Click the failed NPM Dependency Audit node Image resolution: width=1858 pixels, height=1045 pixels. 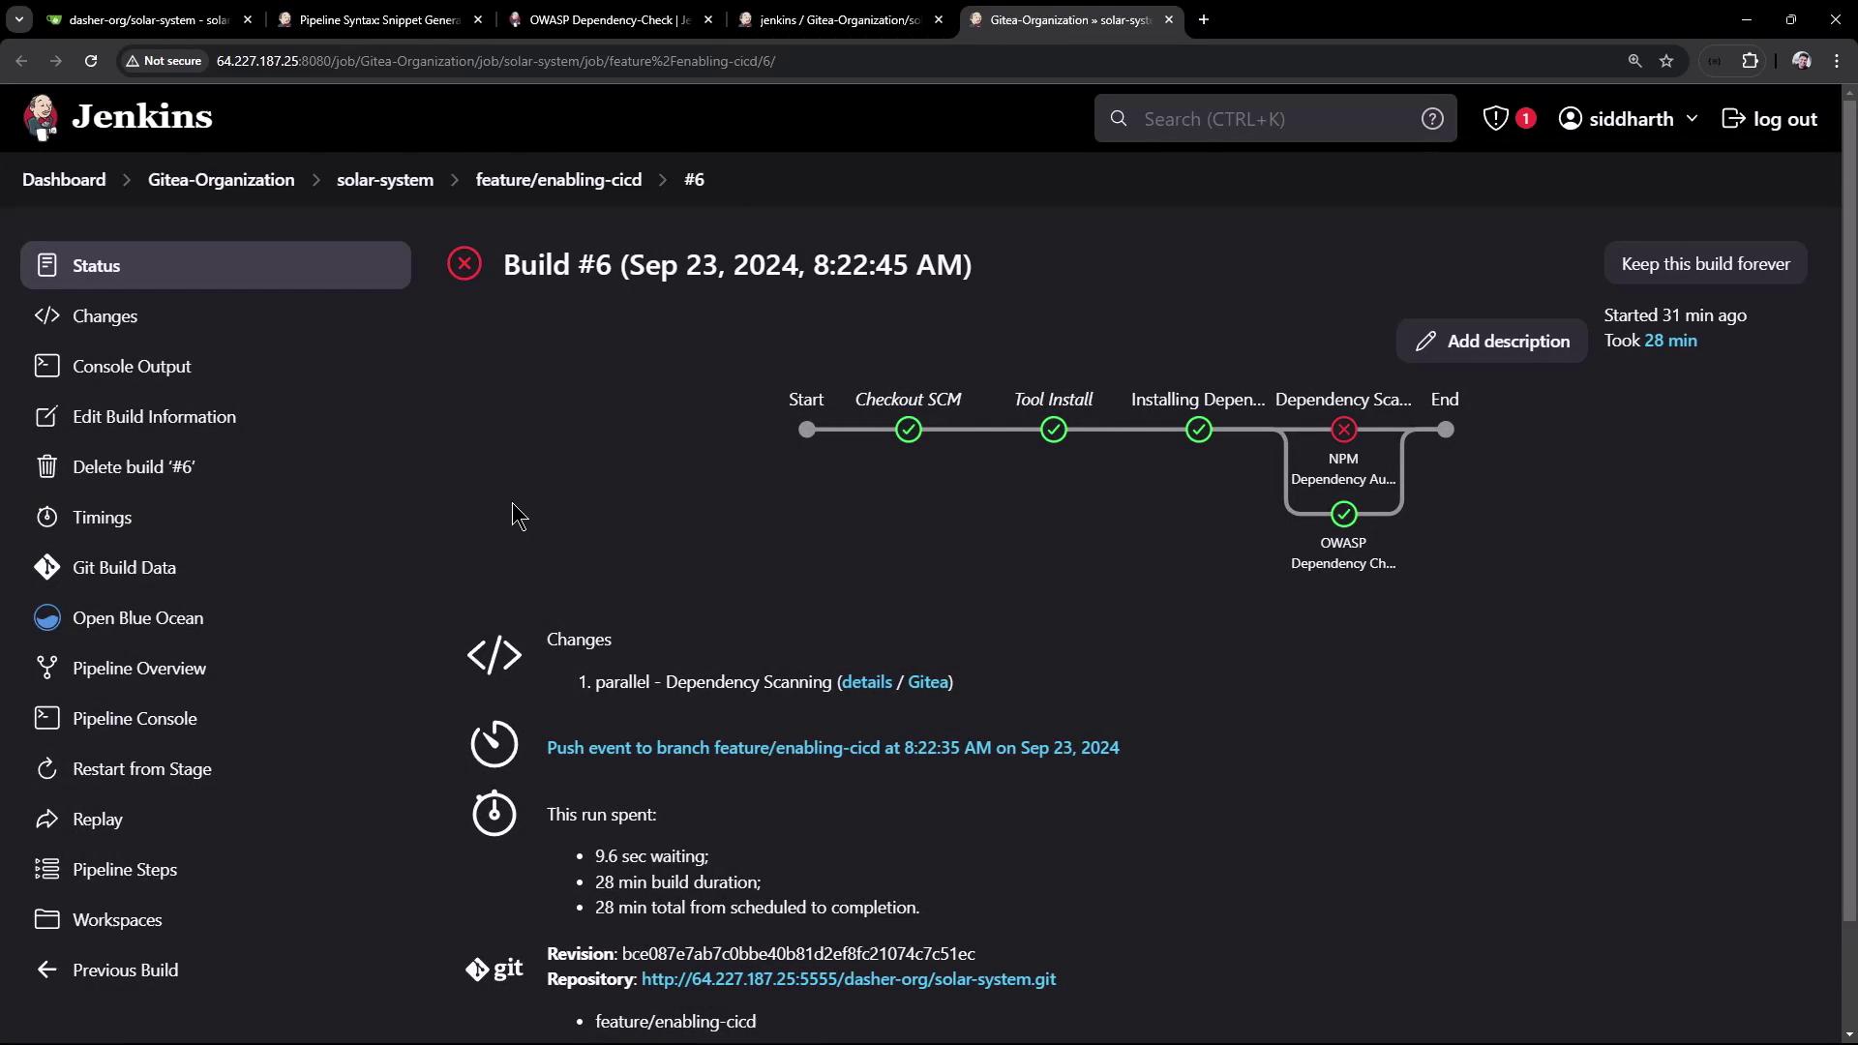tap(1343, 430)
